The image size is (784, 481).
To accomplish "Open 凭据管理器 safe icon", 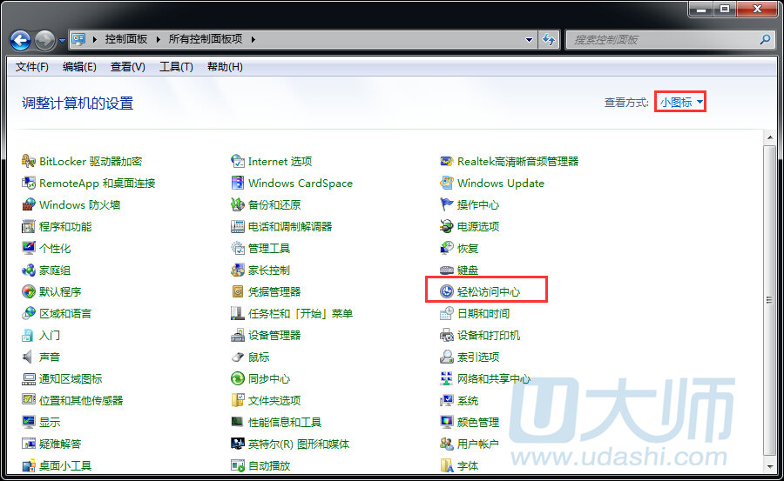I will click(x=238, y=291).
